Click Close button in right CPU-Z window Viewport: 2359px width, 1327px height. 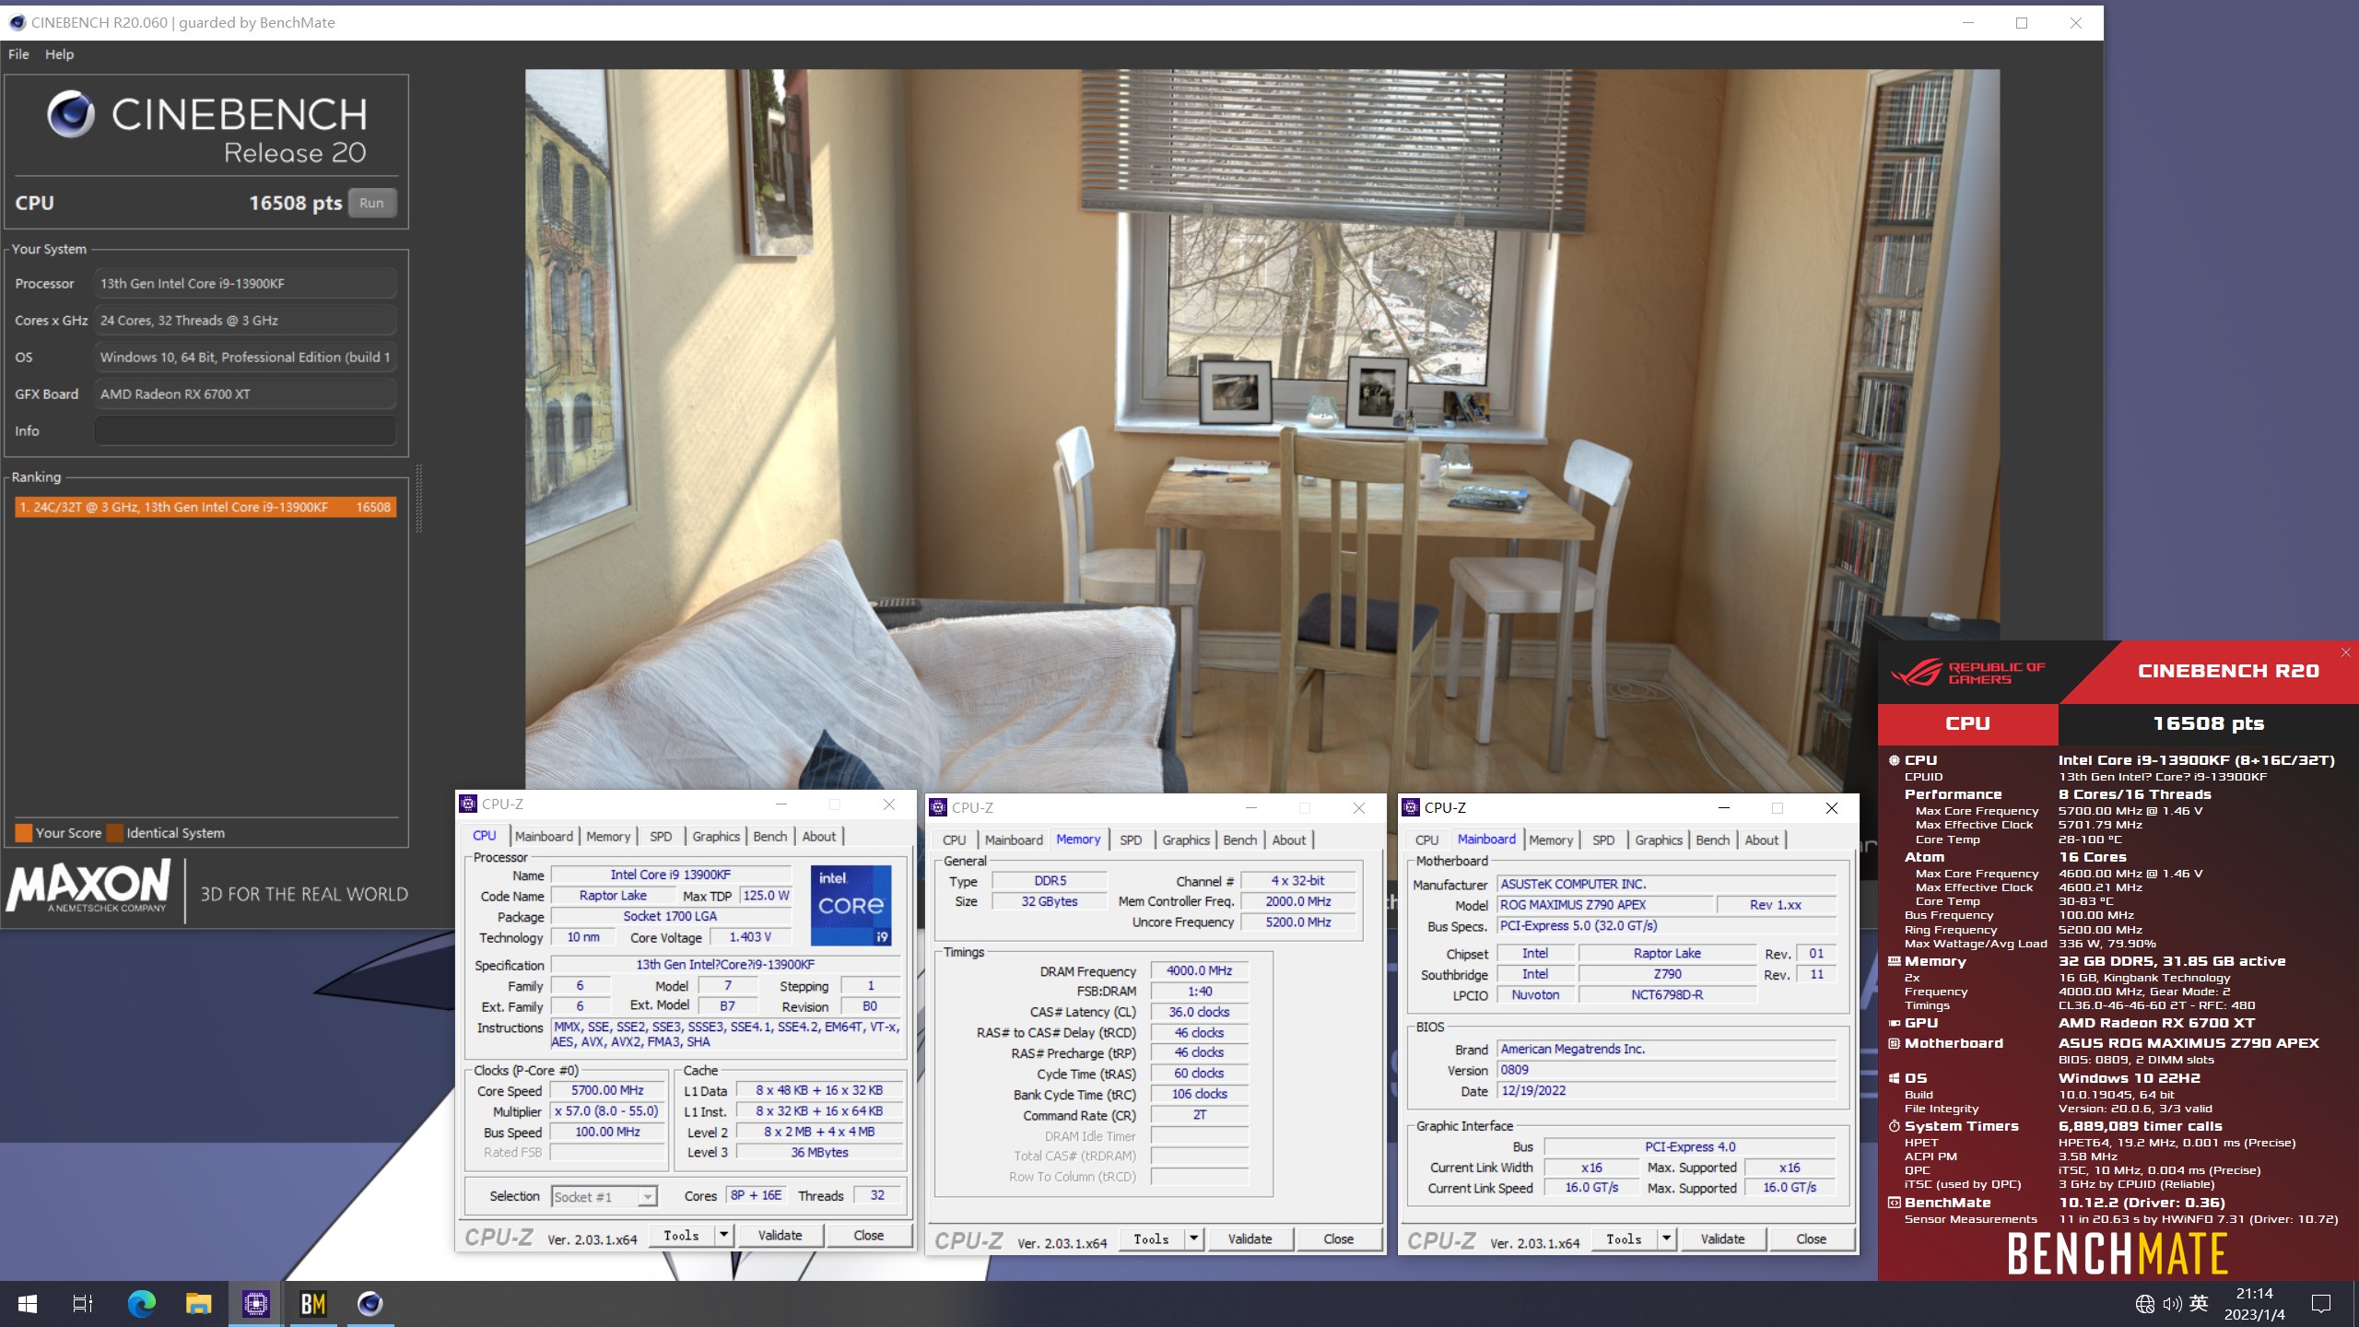coord(1811,1239)
